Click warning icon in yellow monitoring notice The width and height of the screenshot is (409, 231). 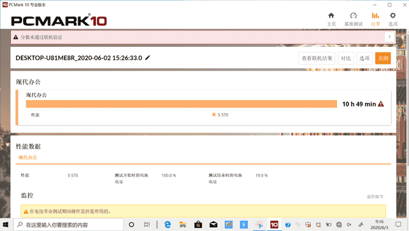[x=26, y=211]
